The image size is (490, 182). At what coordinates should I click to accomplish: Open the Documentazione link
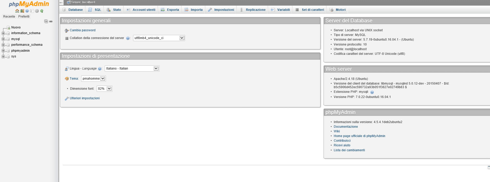(346, 127)
